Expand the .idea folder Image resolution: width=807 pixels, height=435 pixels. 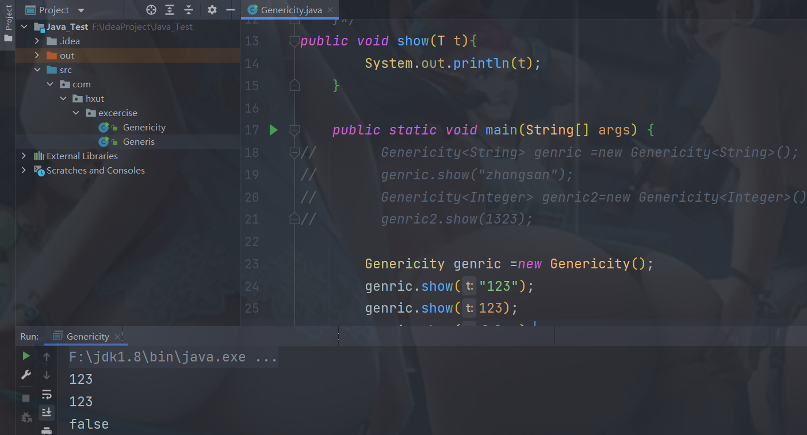[37, 41]
